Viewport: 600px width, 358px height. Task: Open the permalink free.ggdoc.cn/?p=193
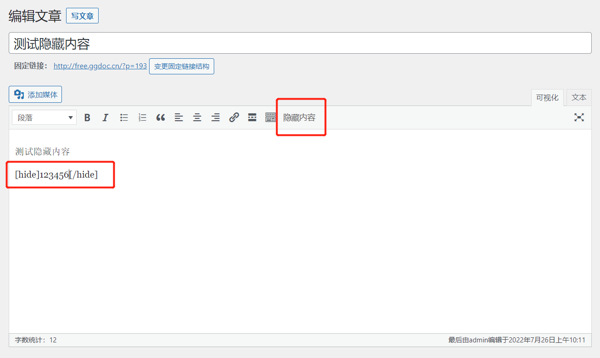pos(100,66)
